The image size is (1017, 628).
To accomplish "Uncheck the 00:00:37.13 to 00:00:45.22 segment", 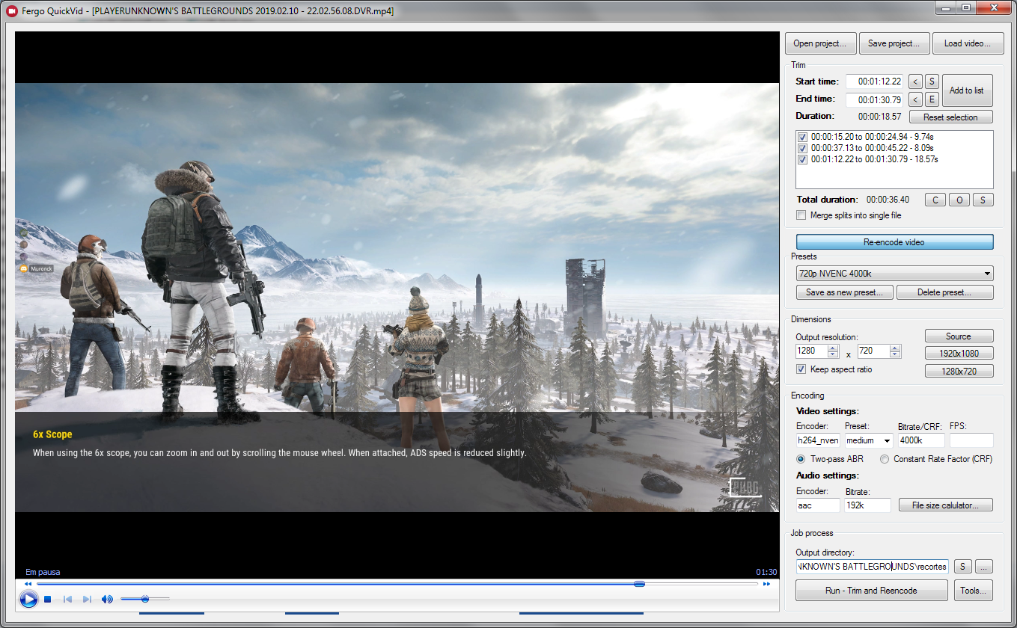I will pyautogui.click(x=802, y=148).
